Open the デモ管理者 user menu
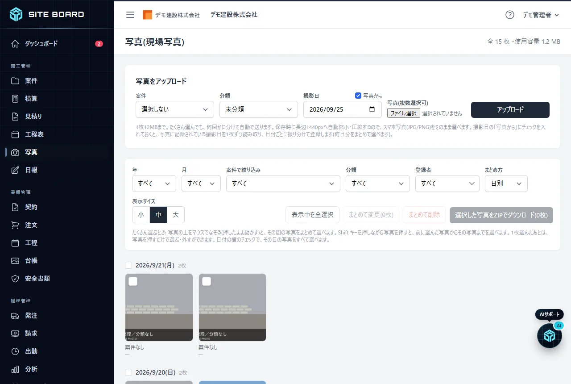The width and height of the screenshot is (571, 384). (541, 15)
